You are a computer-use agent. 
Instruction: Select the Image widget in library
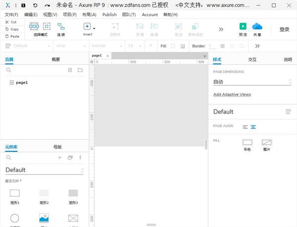click(x=44, y=218)
